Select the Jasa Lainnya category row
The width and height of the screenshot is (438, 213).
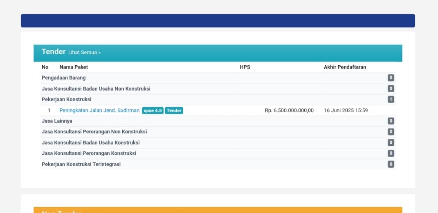(57, 121)
